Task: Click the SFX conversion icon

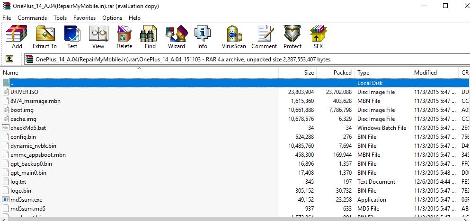Action: click(318, 37)
